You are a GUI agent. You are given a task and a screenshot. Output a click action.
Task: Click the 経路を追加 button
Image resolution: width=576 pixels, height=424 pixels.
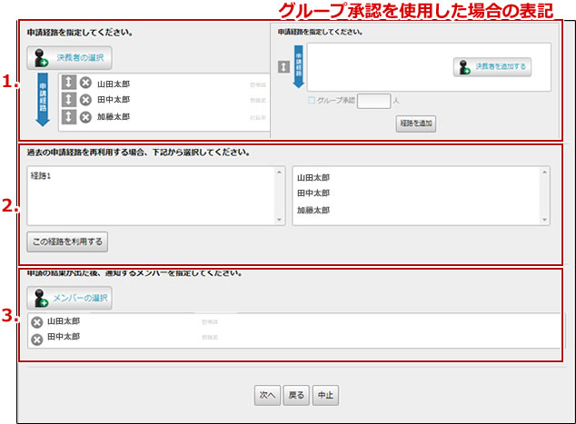[x=415, y=123]
